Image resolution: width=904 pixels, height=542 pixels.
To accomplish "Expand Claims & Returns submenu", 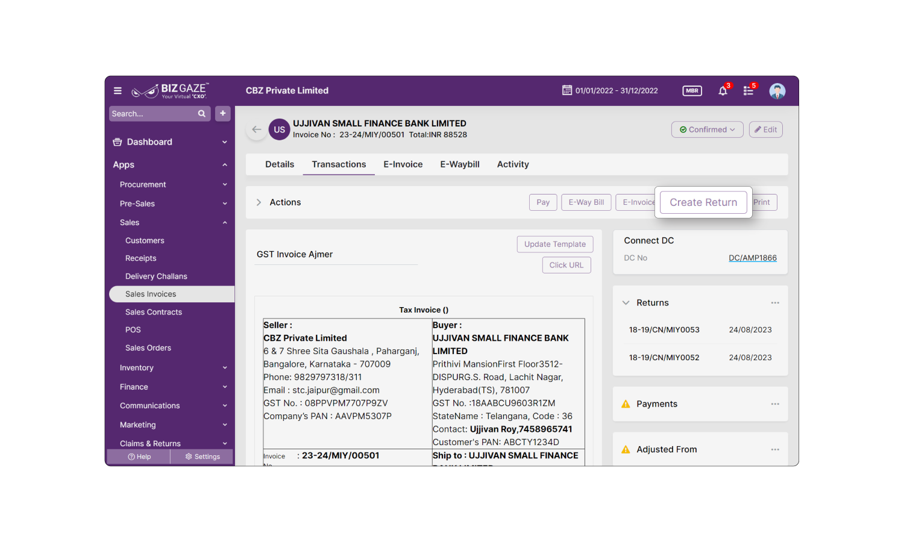I will tap(225, 444).
